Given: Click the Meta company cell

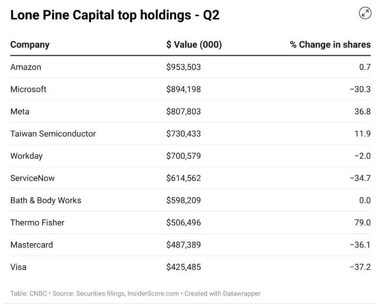Looking at the screenshot, I should click(20, 112).
